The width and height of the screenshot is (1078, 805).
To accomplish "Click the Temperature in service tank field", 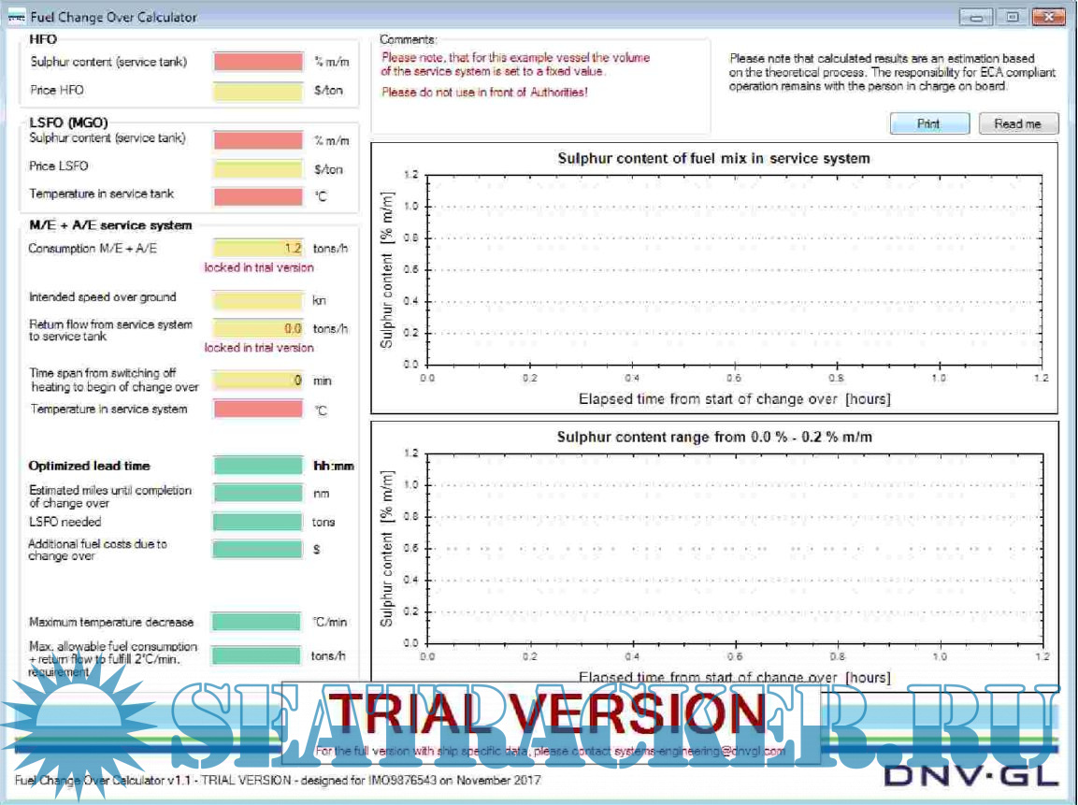I will point(259,196).
